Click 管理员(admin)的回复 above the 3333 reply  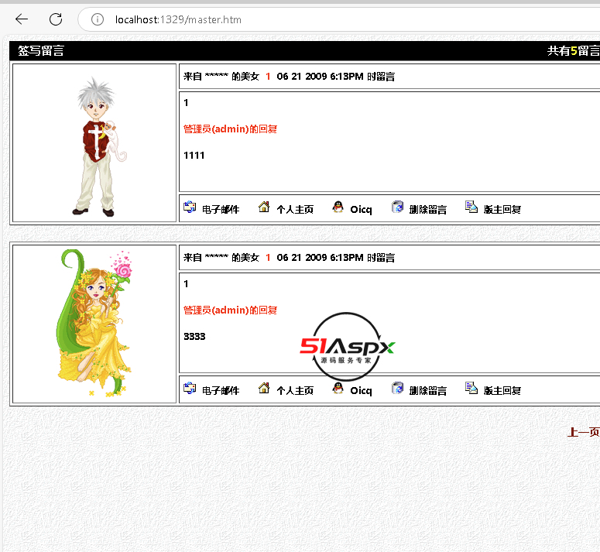click(231, 310)
